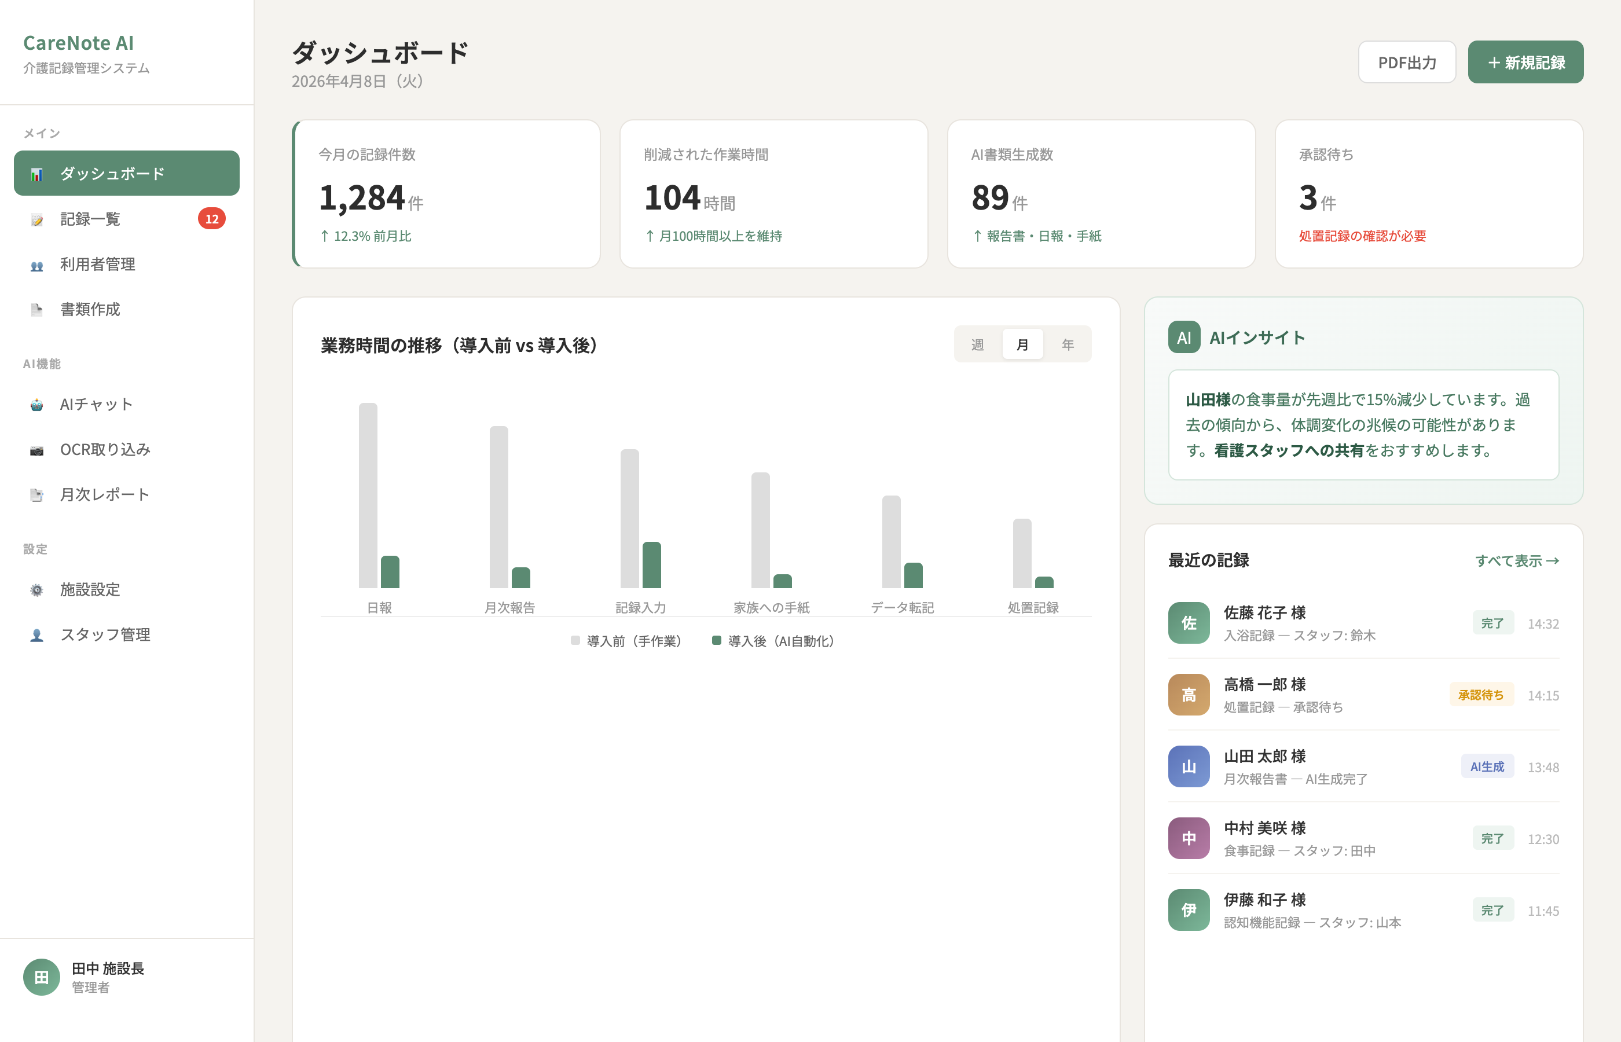Click 看護スタッフへの共有 in the insight
The width and height of the screenshot is (1621, 1042).
coord(1289,450)
